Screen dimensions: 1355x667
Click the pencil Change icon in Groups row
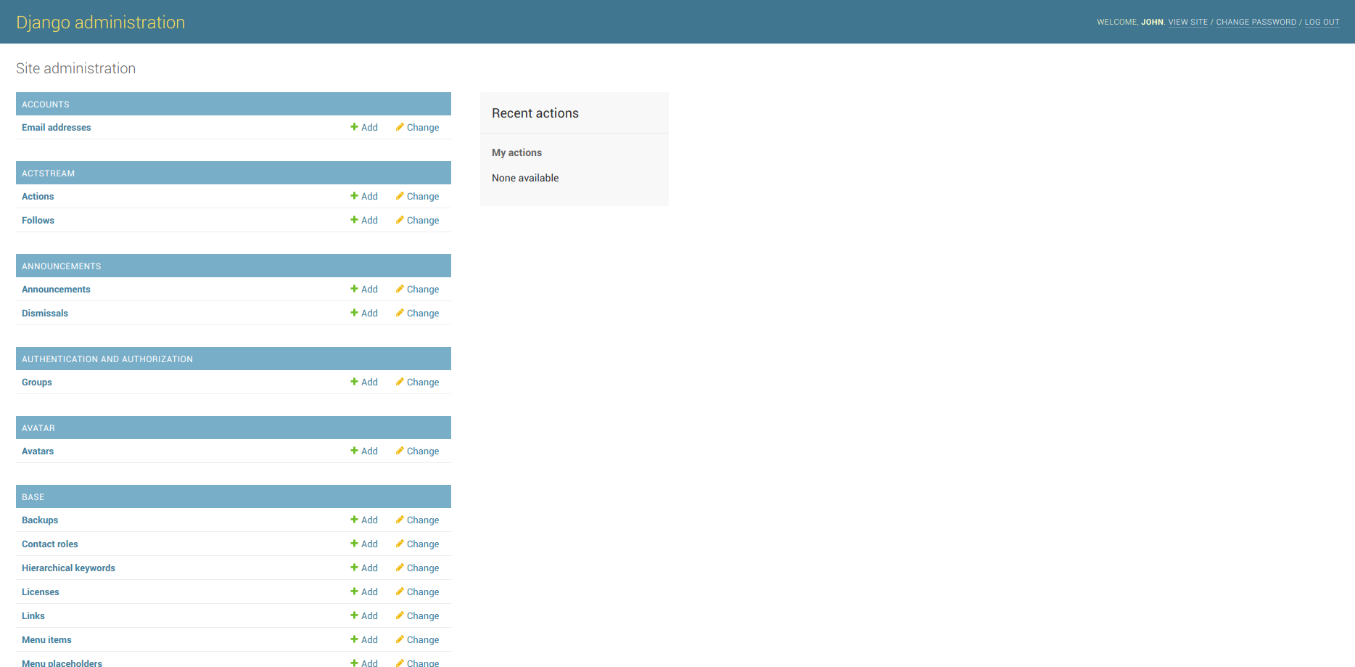coord(400,382)
